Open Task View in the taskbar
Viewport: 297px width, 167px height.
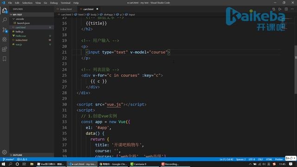[x=24, y=164]
